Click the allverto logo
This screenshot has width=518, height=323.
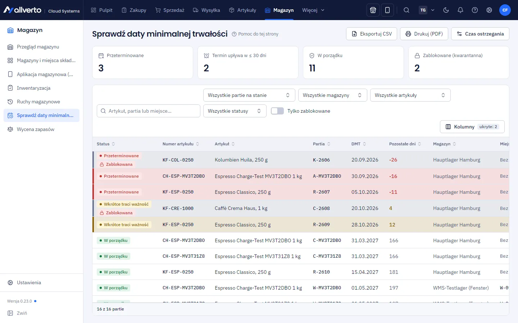[22, 10]
